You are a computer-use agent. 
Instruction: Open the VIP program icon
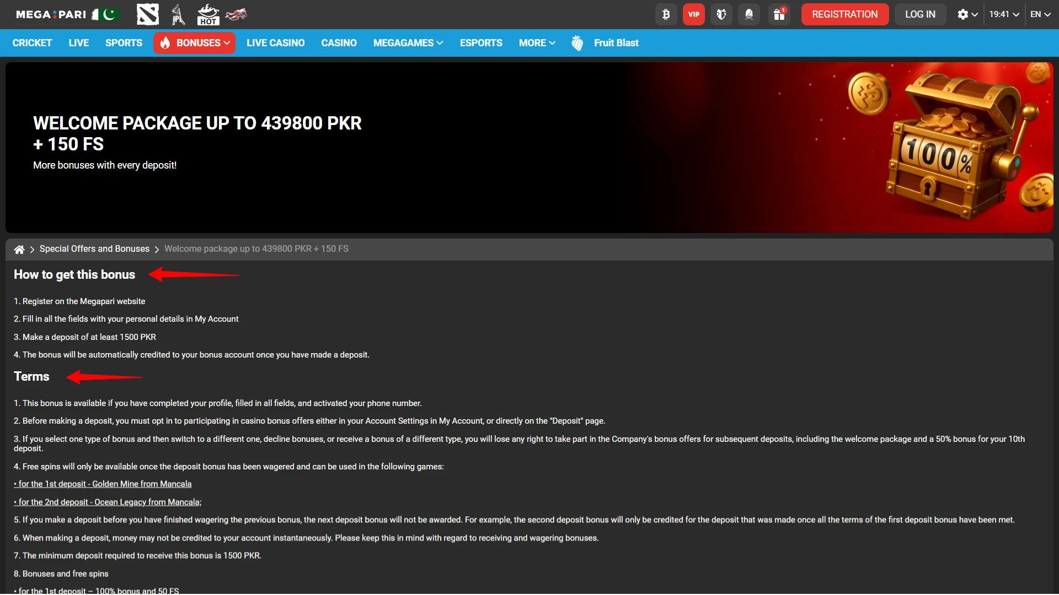pyautogui.click(x=693, y=14)
